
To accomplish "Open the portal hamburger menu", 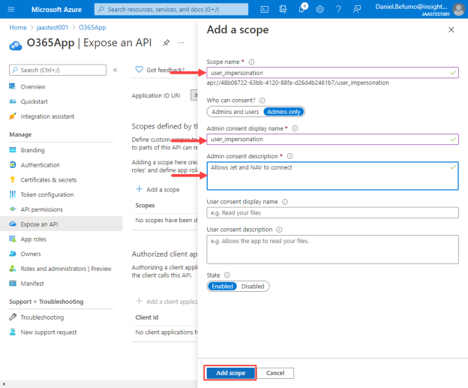I will tap(11, 10).
